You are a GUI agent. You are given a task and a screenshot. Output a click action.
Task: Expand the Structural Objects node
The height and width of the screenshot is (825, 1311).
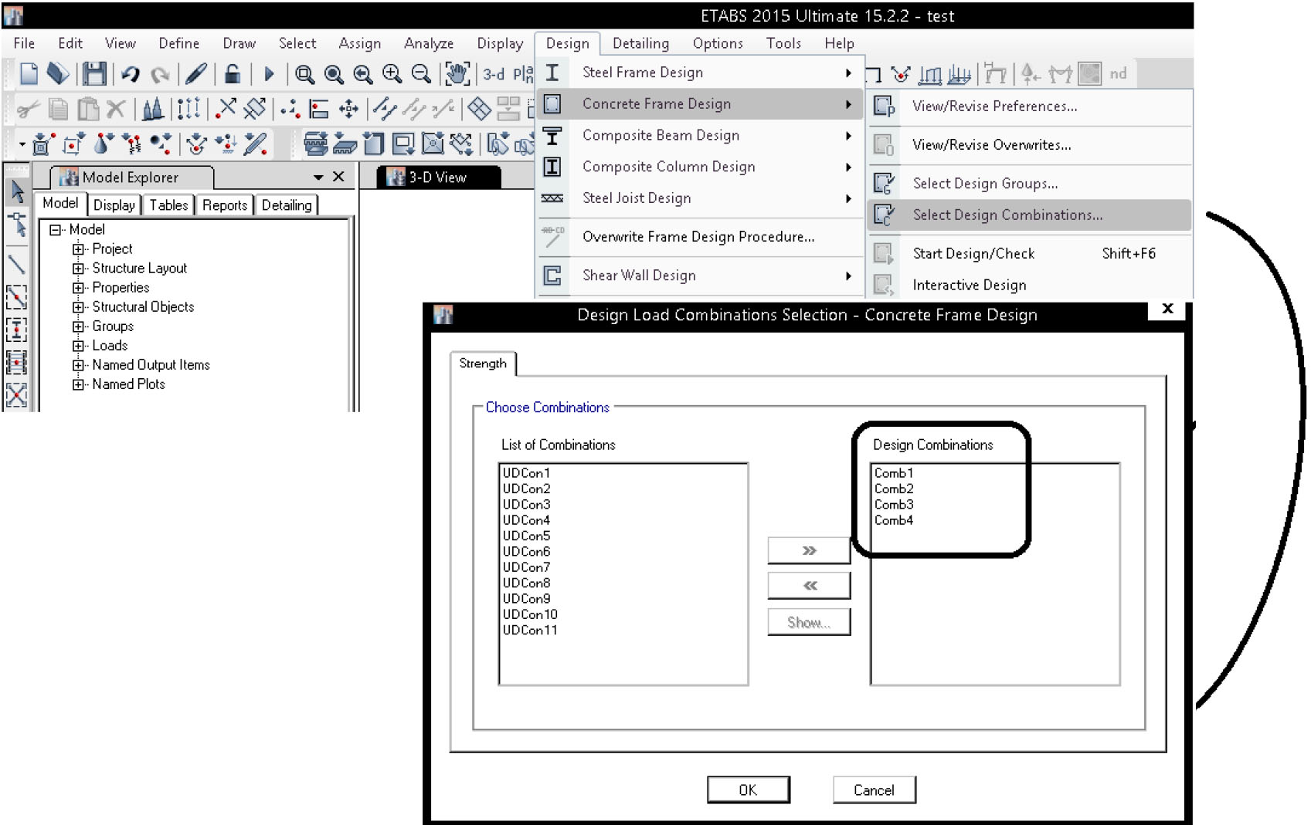pos(78,307)
